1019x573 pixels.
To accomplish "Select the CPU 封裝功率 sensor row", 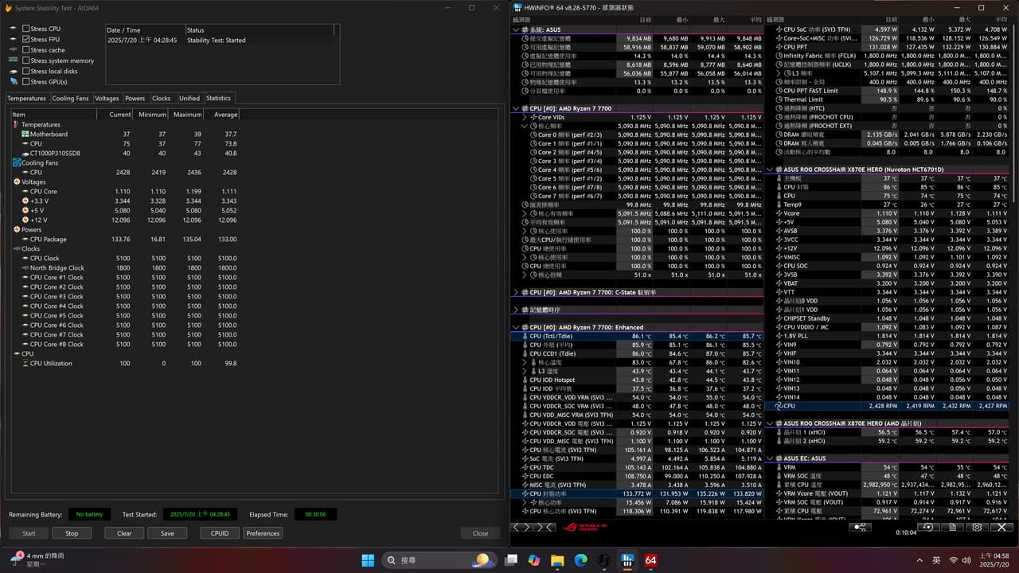I will coord(637,493).
